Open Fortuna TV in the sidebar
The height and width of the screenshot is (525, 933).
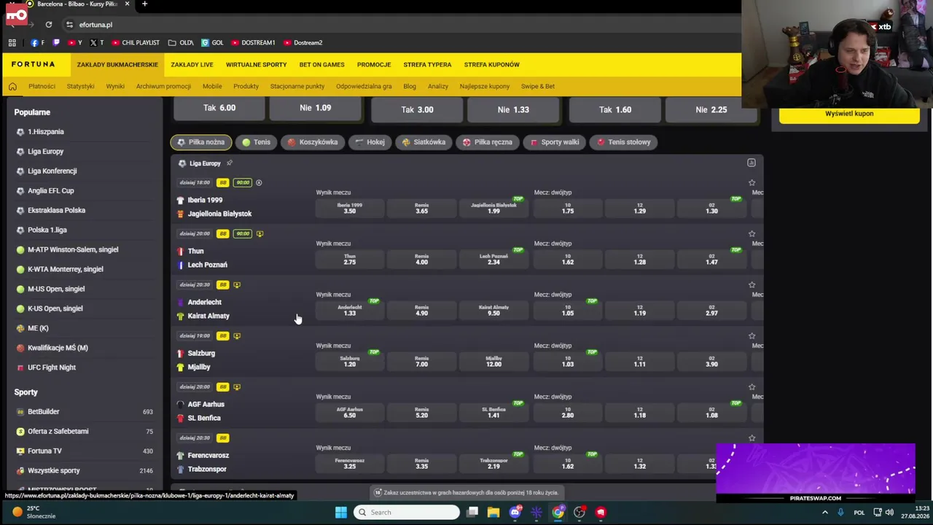pyautogui.click(x=44, y=451)
